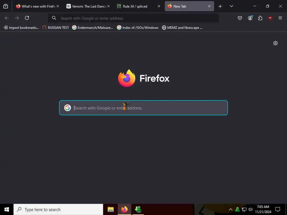This screenshot has height=215, width=287.
Task: Click the taskbar Type here to search box
Action: 58,209
